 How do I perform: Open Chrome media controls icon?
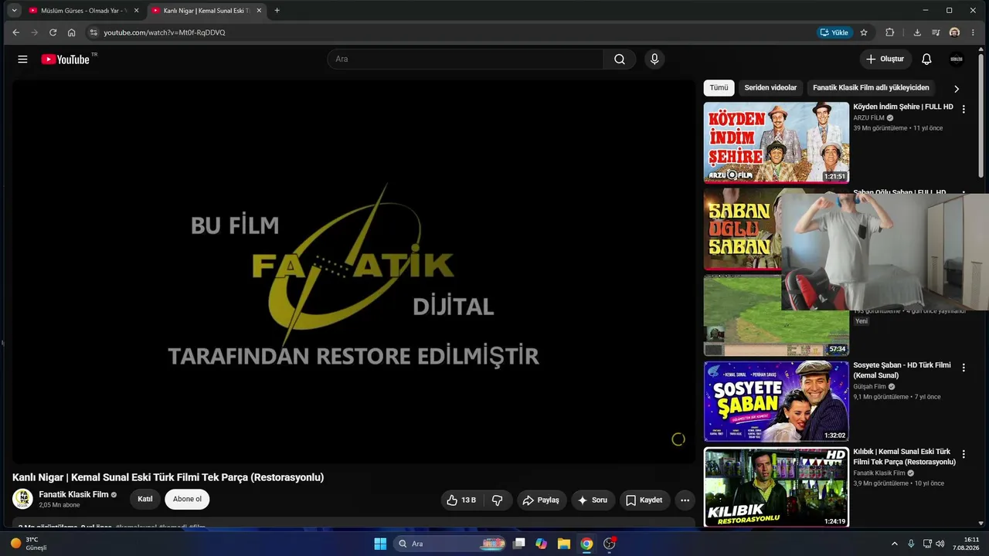(936, 32)
